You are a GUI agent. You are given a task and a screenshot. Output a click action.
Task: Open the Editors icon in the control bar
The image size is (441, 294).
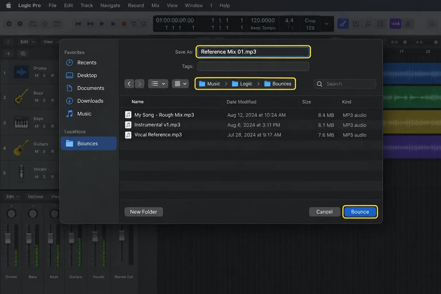(x=57, y=24)
